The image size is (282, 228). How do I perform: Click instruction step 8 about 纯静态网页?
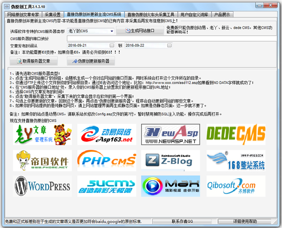108,106
